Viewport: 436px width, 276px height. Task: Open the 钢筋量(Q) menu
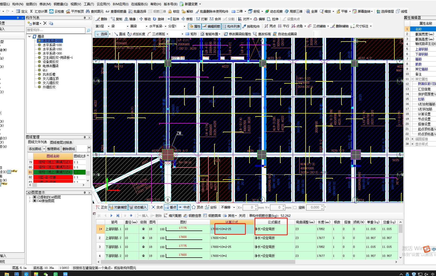[x=61, y=4]
